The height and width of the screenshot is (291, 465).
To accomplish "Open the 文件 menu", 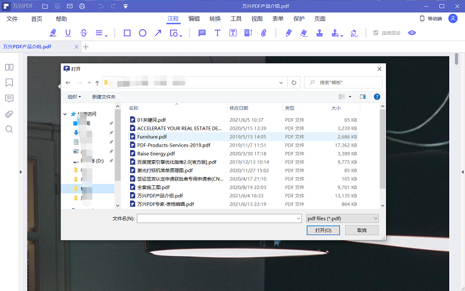I will click(x=12, y=19).
